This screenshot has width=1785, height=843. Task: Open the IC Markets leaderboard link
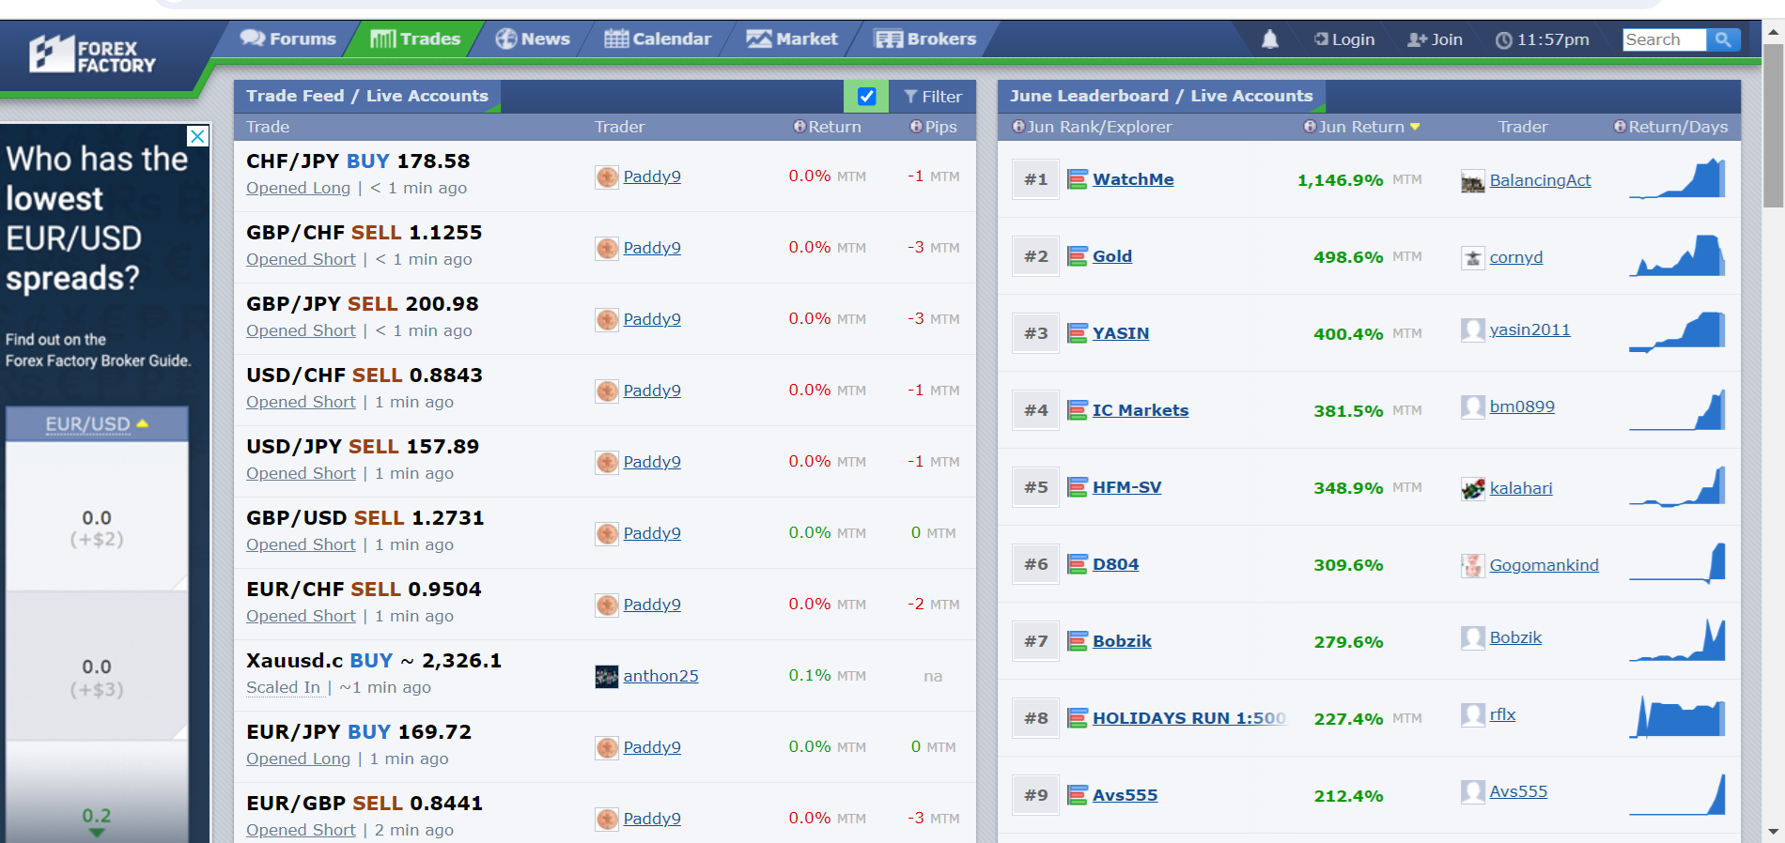point(1140,410)
